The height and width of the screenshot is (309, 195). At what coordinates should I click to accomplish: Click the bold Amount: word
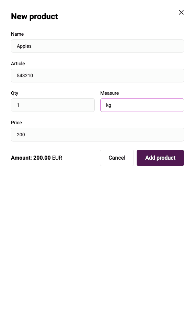(x=22, y=158)
